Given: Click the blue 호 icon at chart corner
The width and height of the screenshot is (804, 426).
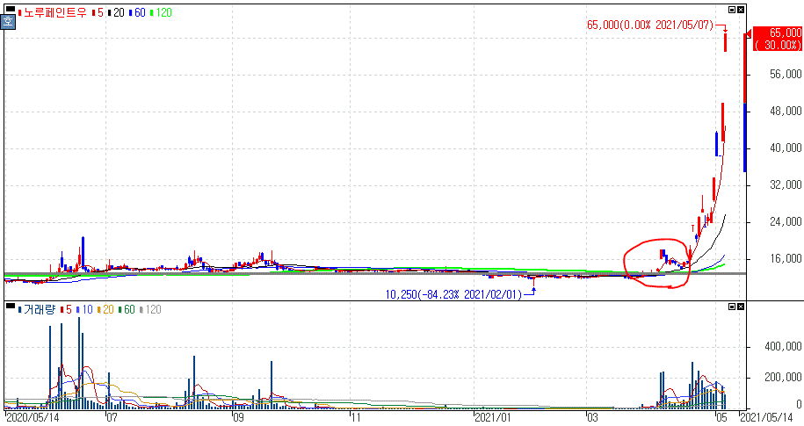Looking at the screenshot, I should coord(8,22).
